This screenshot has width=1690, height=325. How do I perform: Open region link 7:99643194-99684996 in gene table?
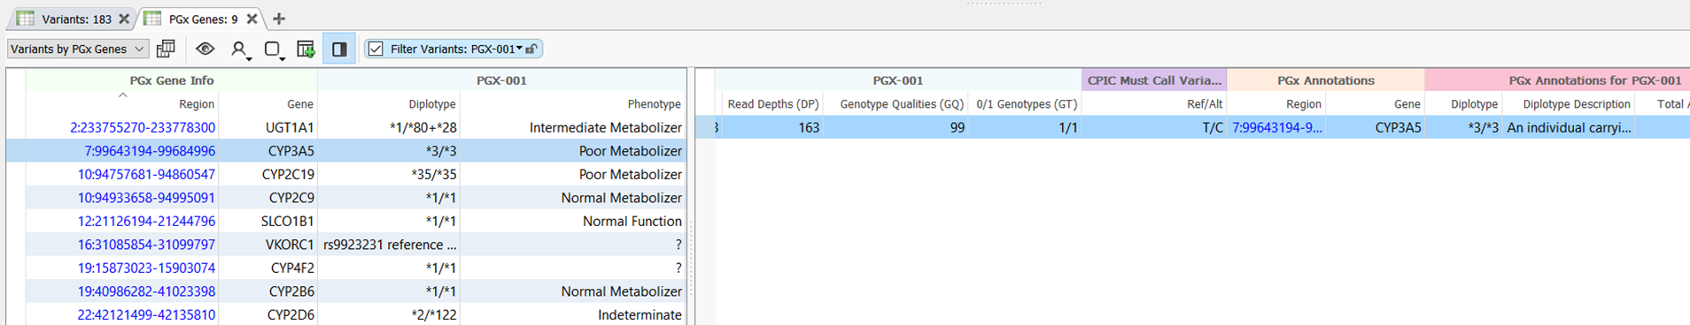[150, 151]
